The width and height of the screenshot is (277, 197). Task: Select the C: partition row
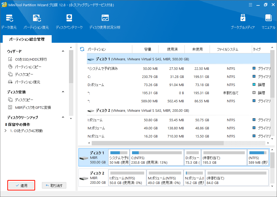108,77
